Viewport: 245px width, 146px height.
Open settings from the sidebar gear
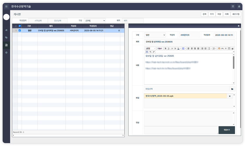coord(6,53)
